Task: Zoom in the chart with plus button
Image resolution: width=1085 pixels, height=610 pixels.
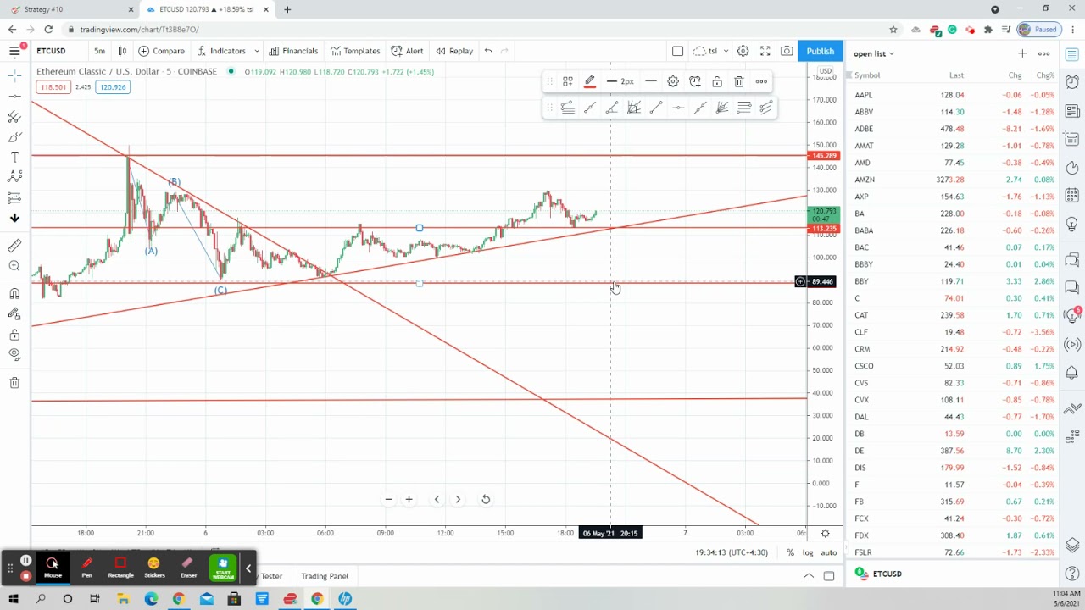Action: [409, 499]
